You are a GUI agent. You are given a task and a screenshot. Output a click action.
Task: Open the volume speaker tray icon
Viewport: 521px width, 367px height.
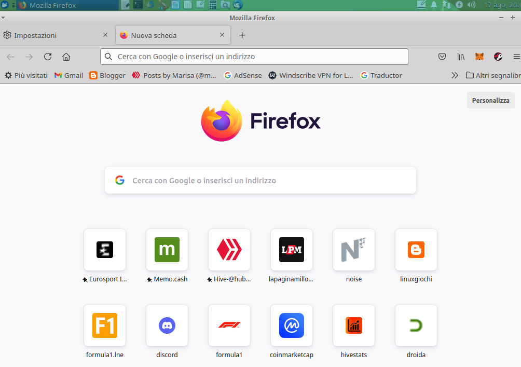(x=471, y=5)
